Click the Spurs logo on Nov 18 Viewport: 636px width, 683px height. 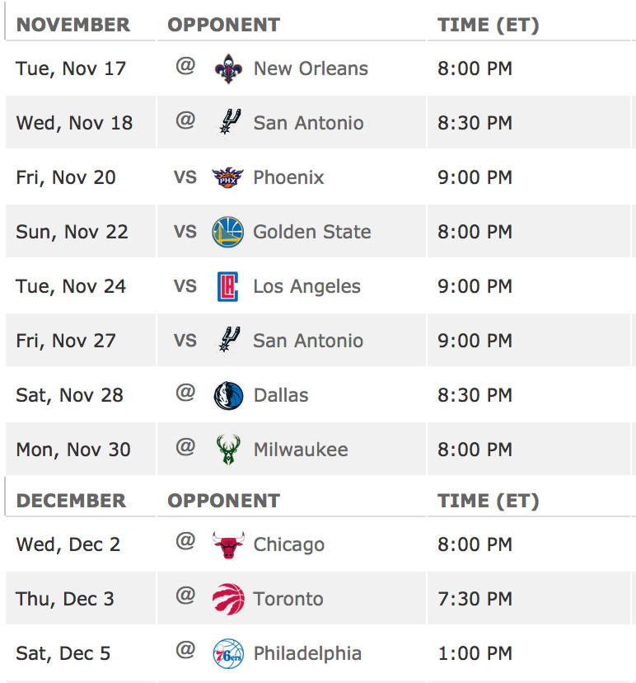click(x=229, y=122)
